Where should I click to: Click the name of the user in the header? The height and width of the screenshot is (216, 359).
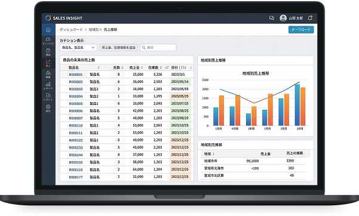[x=296, y=18]
